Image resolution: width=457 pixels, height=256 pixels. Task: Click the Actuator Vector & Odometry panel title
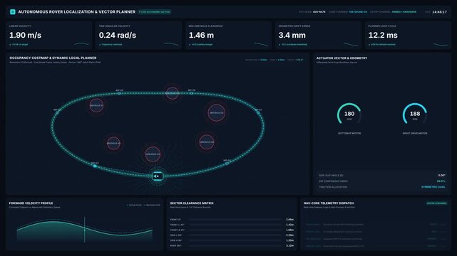342,58
